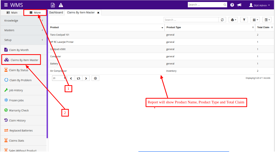The height and width of the screenshot is (152, 275).
Task: Select the HP RC LaserJet Printer row
Action: point(161,42)
